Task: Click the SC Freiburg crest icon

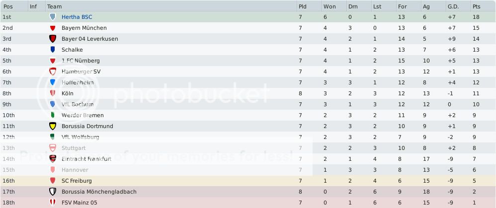Action: (53, 181)
